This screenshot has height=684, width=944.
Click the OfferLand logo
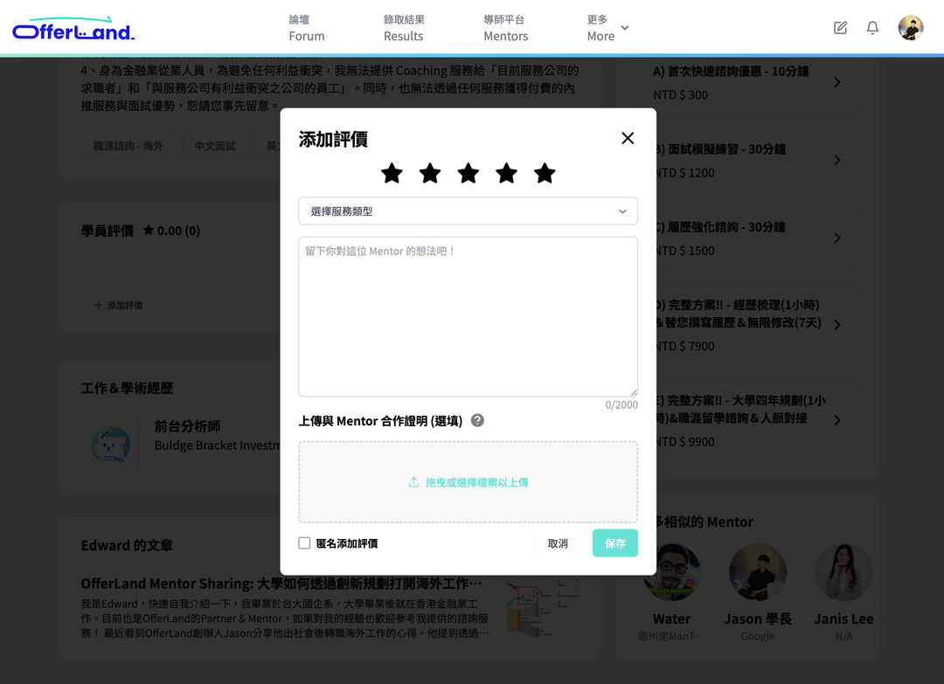click(73, 29)
